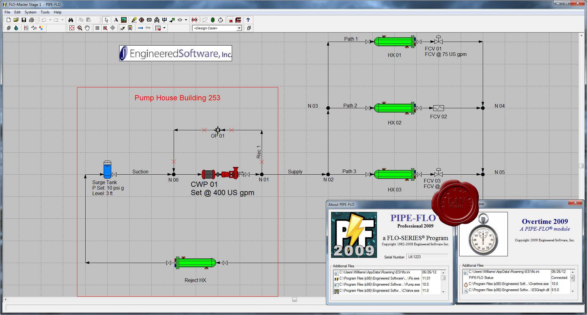
Task: Click the green dollar sign cost icon
Action: click(213, 20)
